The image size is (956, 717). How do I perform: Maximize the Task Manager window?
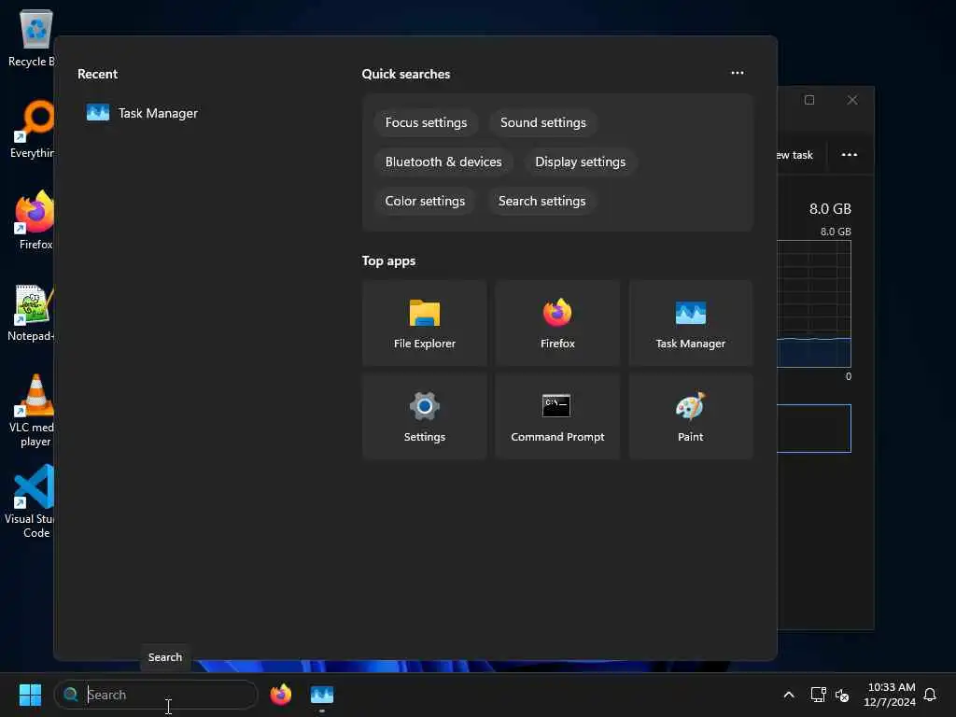pos(809,100)
